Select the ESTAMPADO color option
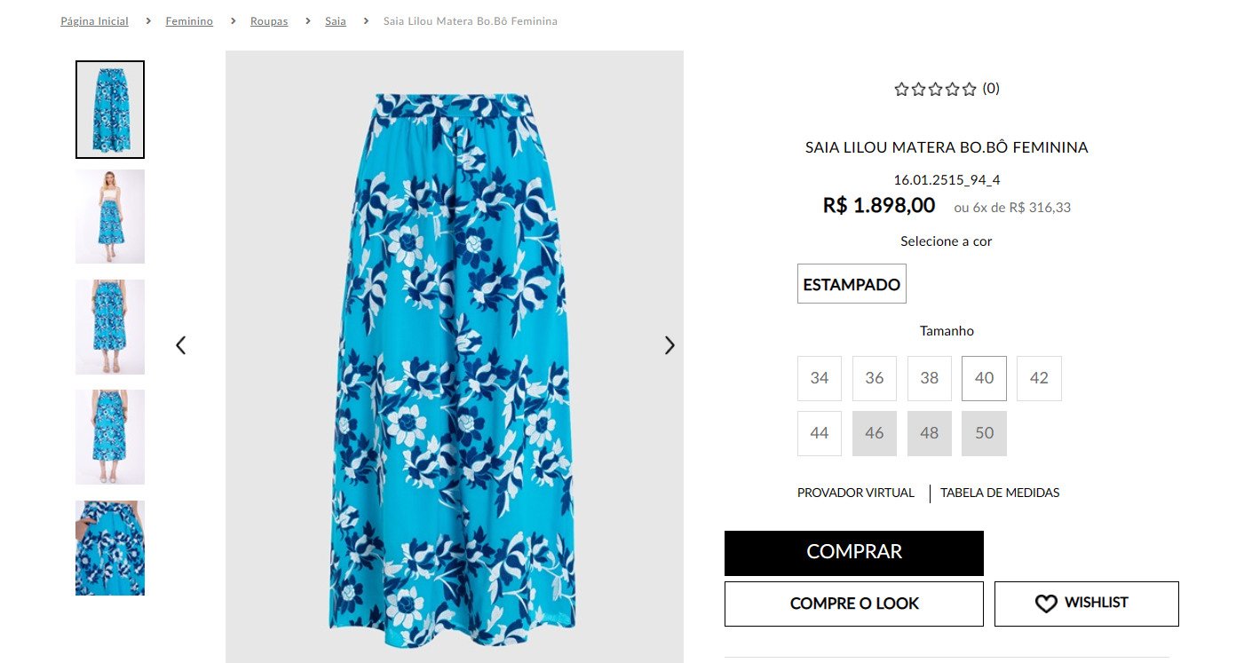Image resolution: width=1244 pixels, height=663 pixels. pos(852,284)
